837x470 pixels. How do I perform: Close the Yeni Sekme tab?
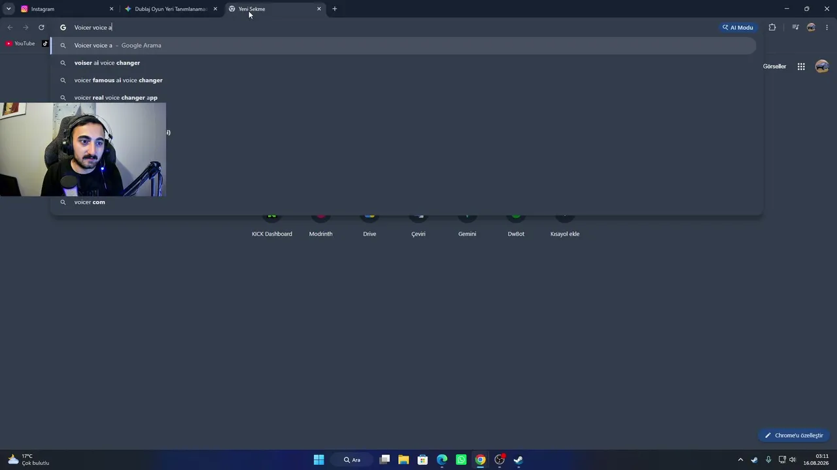point(319,9)
